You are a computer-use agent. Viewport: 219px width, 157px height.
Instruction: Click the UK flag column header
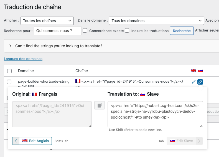[x=193, y=71]
